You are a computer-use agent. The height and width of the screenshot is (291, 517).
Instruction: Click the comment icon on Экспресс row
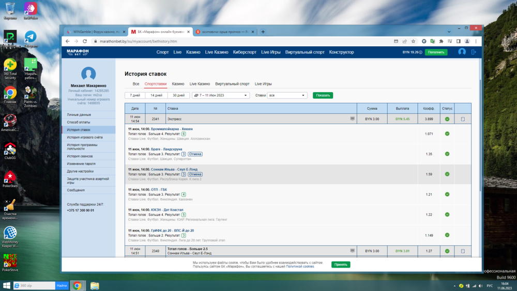pyautogui.click(x=353, y=119)
